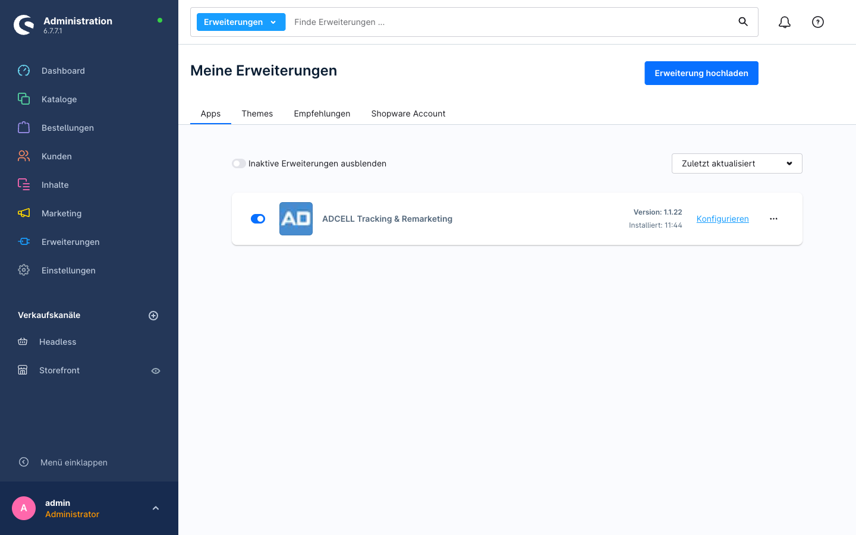
Task: Open the Bestellungen shopping bag icon
Action: (24, 128)
